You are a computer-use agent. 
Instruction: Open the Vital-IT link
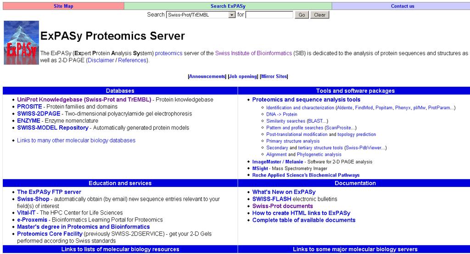tap(26, 213)
